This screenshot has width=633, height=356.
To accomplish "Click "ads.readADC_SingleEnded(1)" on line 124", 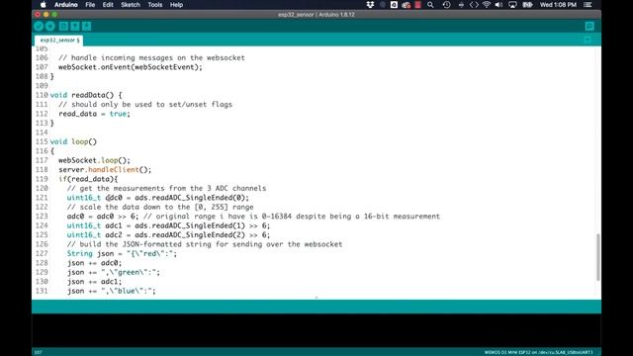I will 190,225.
